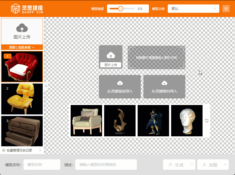Switch to the 原图 tab
Screen dimensions: 235x175
click(12, 48)
